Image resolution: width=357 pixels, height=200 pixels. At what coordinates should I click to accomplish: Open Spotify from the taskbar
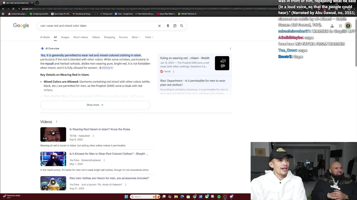coord(219,197)
